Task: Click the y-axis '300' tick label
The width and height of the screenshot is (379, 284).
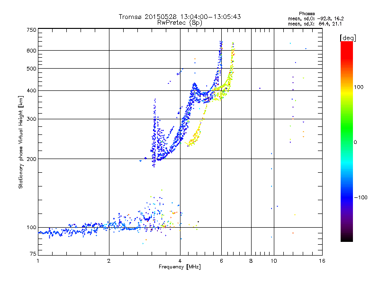Action: [x=31, y=119]
